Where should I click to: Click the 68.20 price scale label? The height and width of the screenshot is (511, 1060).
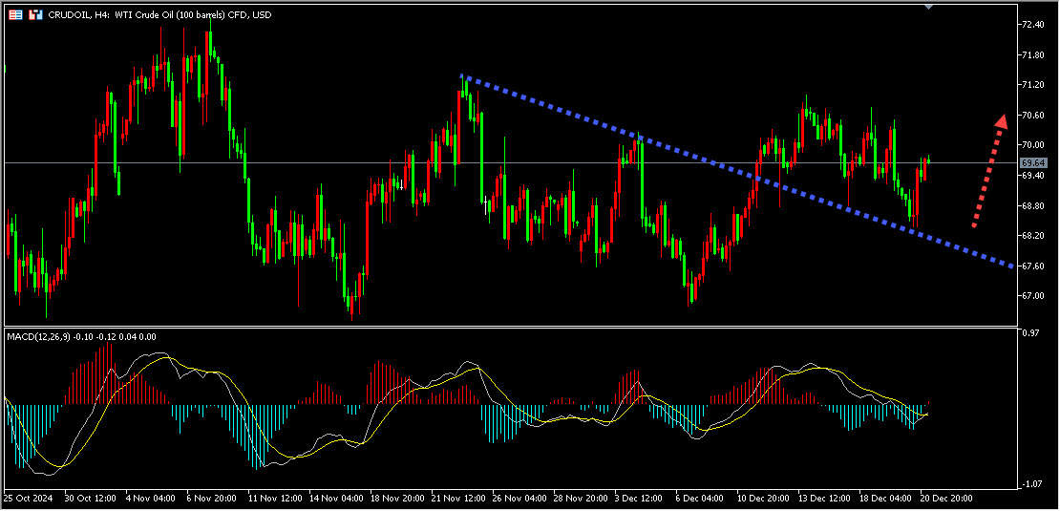tap(1034, 235)
